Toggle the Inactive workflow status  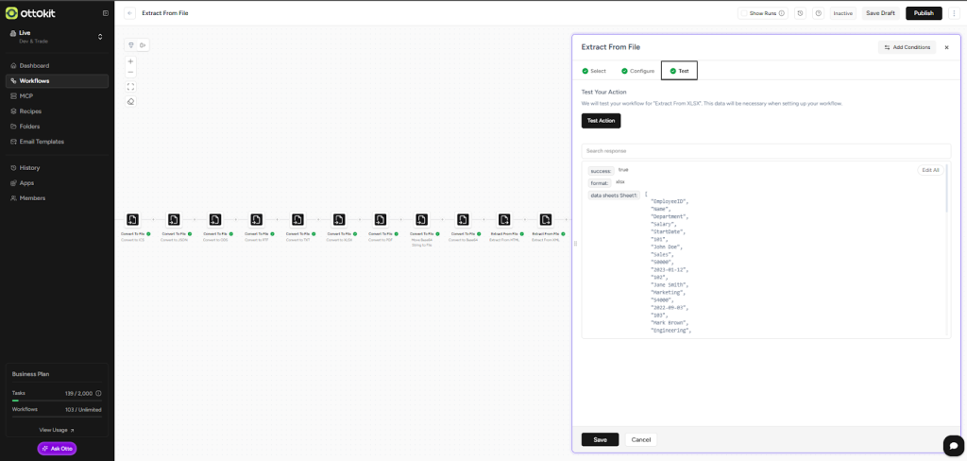(842, 13)
